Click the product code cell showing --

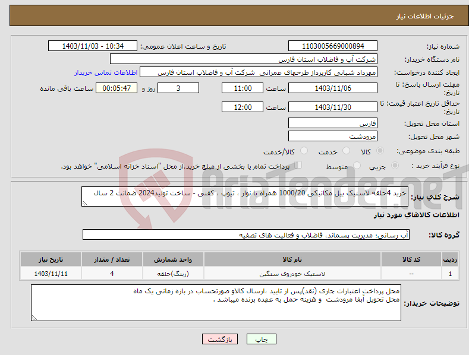click(411, 274)
